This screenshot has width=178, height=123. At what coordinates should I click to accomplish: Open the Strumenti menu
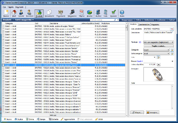coord(19,6)
